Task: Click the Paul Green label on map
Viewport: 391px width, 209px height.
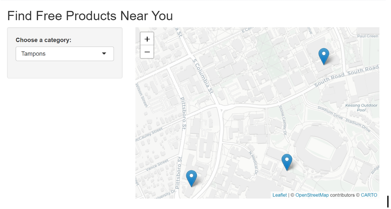Action: (368, 36)
